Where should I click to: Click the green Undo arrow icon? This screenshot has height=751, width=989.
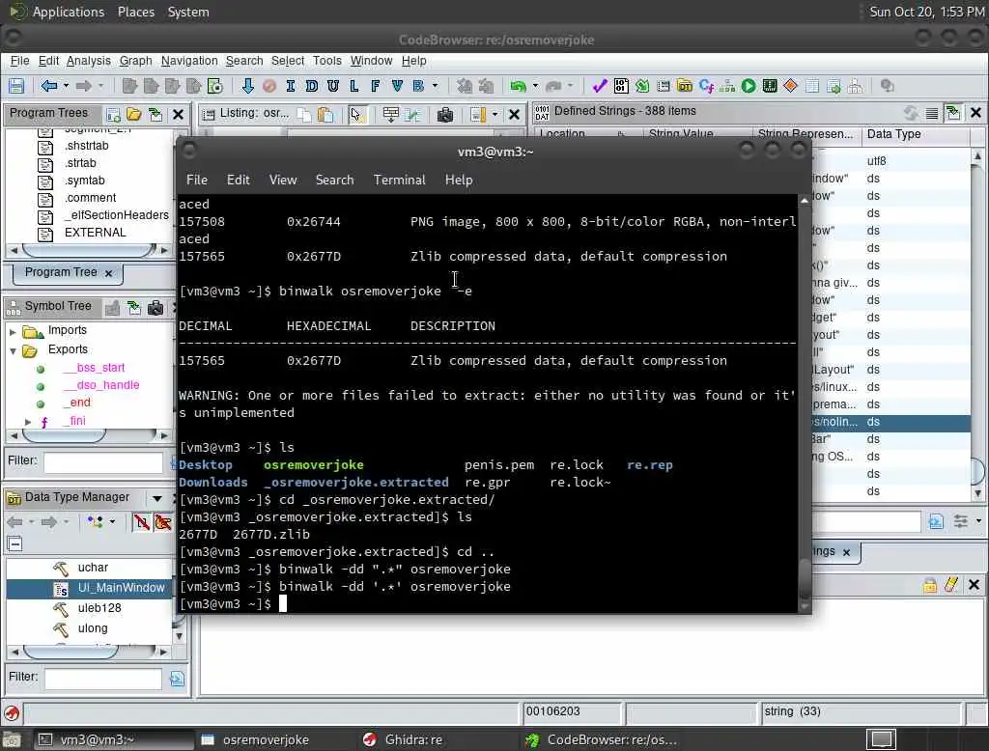tap(518, 86)
